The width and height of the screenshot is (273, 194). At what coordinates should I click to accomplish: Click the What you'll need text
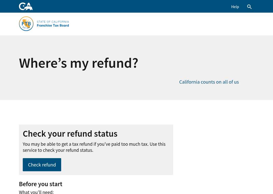pos(36,192)
